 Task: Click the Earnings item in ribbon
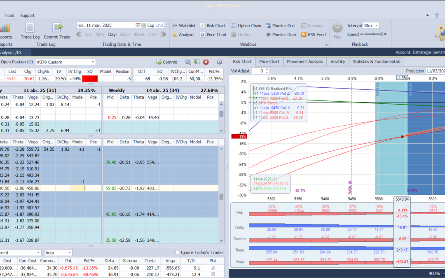[x=312, y=26]
